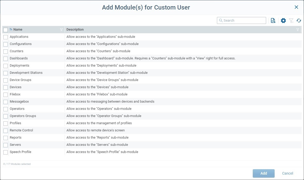This screenshot has height=180, width=304.
Task: Open the settings gear icon
Action: tap(283, 20)
